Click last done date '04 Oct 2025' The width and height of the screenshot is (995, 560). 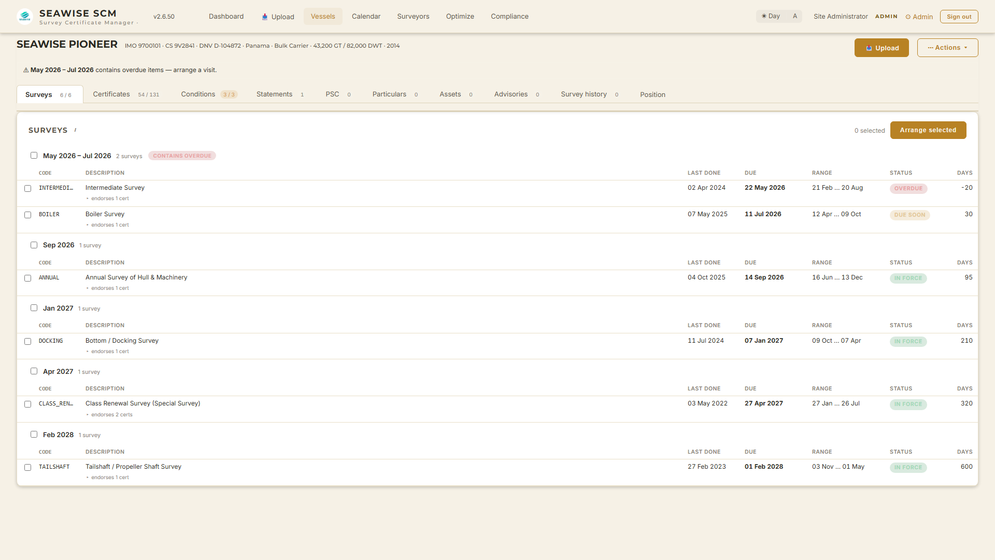(x=706, y=277)
